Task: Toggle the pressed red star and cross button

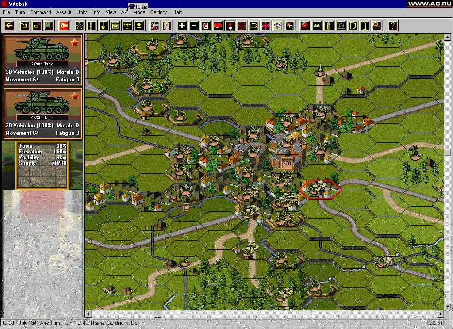Action: tap(230, 26)
